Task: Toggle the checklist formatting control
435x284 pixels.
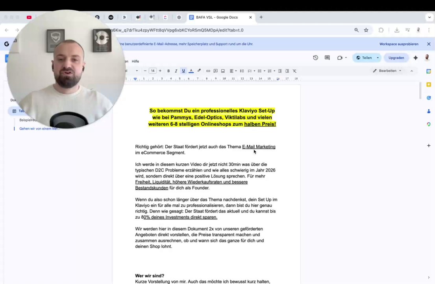Action: [x=250, y=71]
